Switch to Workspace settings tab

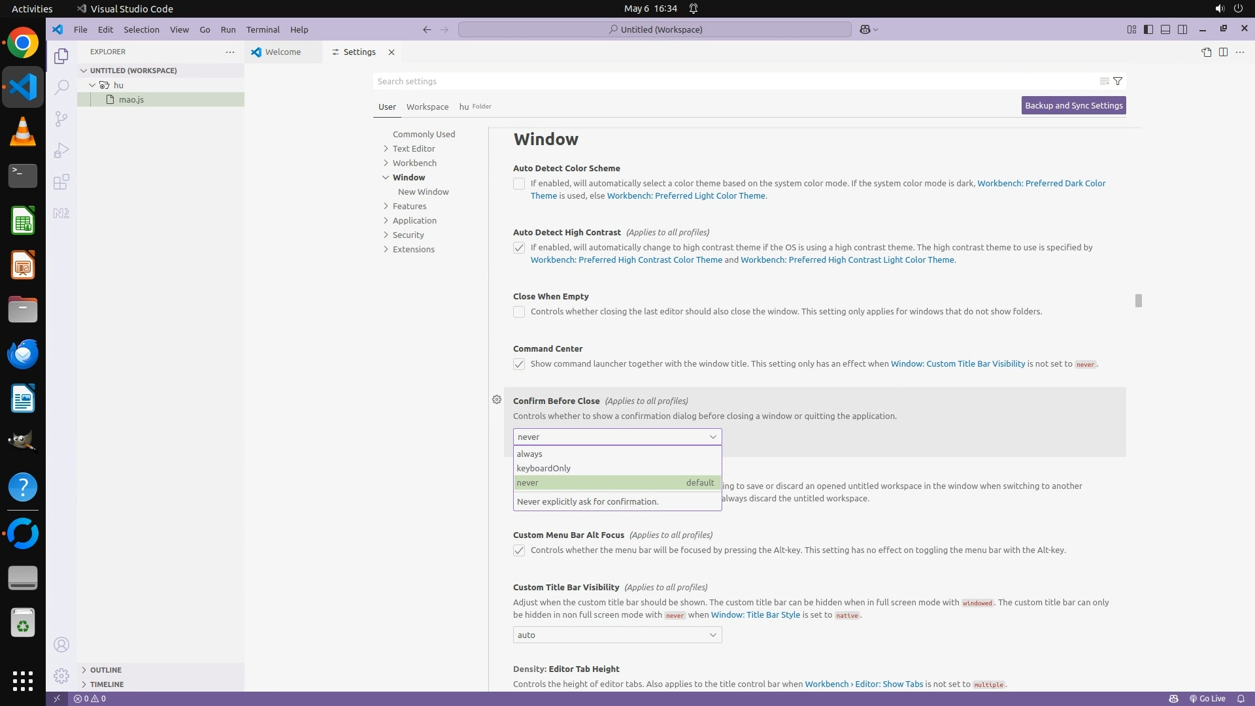427,107
